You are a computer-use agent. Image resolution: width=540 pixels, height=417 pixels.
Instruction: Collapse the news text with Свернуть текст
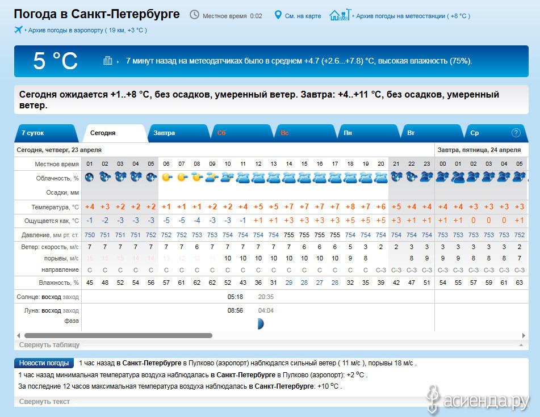(x=44, y=401)
